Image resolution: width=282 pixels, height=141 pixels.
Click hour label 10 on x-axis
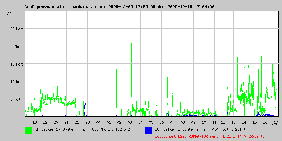204,122
